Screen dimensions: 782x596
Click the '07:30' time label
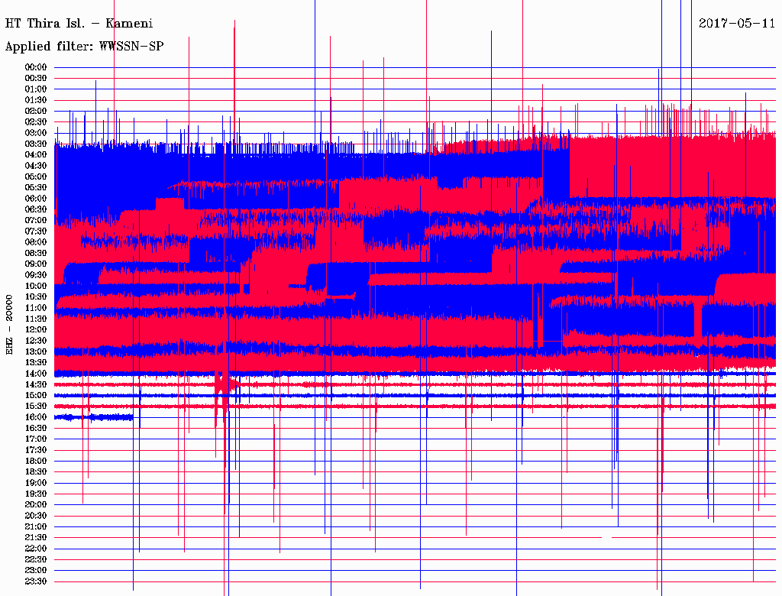point(36,232)
